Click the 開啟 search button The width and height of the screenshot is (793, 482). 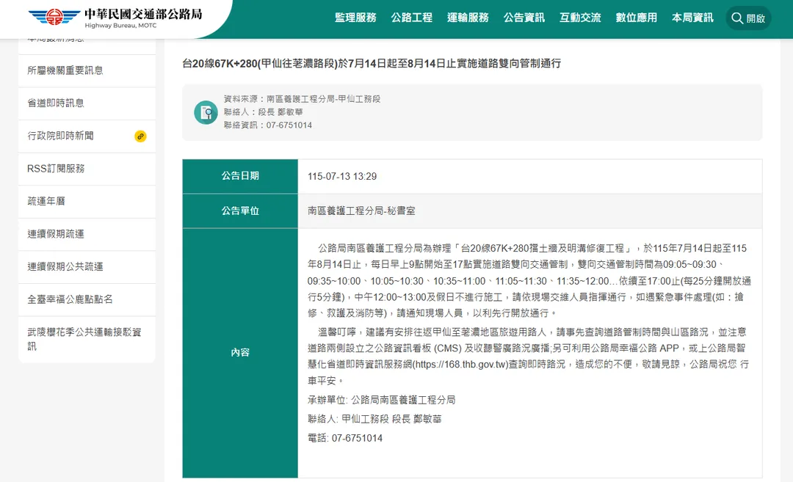click(748, 18)
